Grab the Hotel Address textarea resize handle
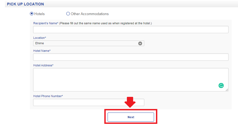The image size is (238, 126). coord(227,90)
